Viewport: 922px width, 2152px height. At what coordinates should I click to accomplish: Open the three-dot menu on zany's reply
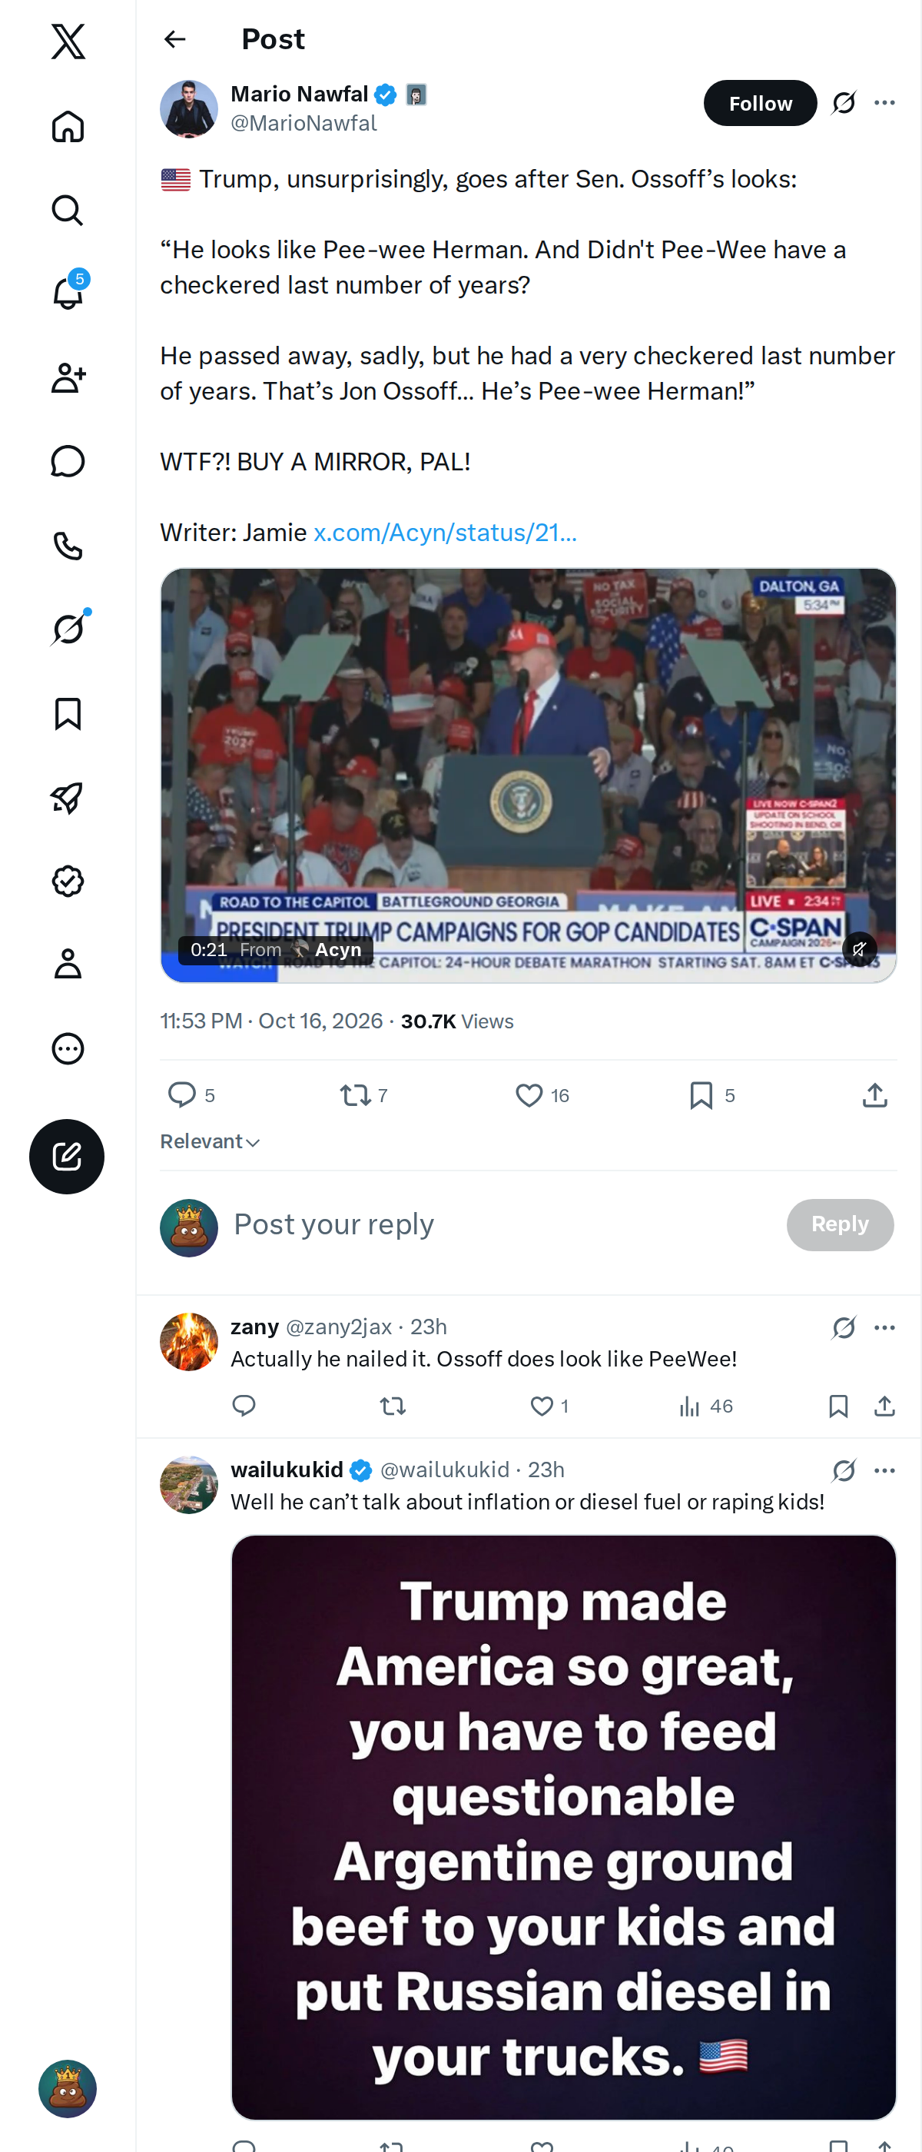pos(884,1327)
